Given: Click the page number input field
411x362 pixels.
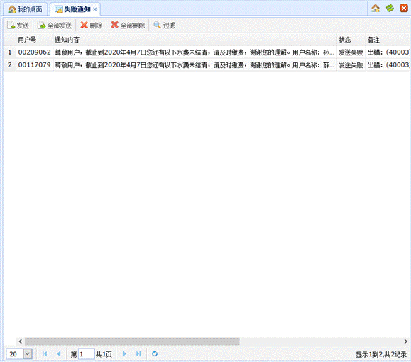Looking at the screenshot, I should (x=86, y=354).
